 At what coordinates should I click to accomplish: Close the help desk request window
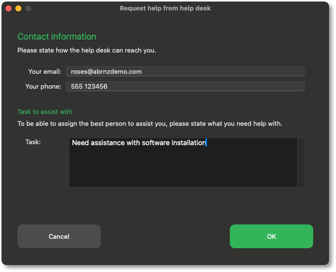(8, 8)
